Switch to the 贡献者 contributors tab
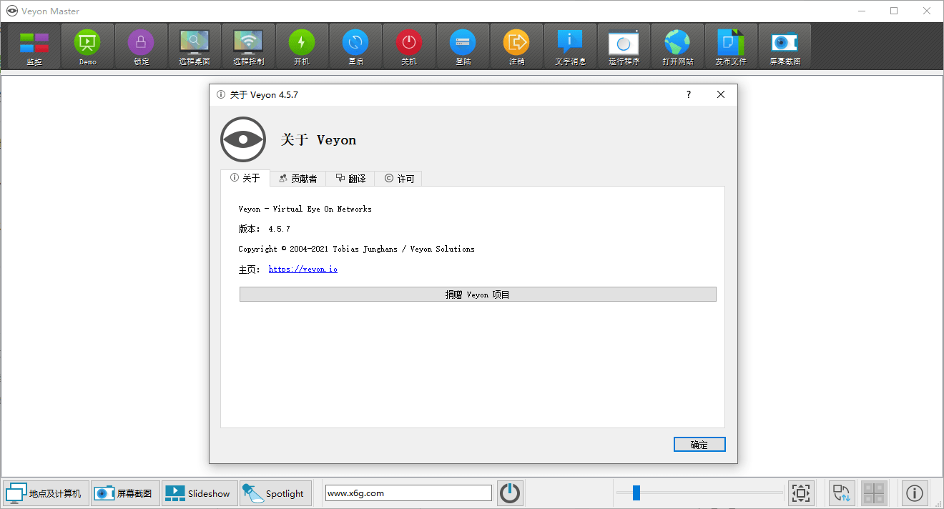Screen dimensions: 944x509 point(298,178)
